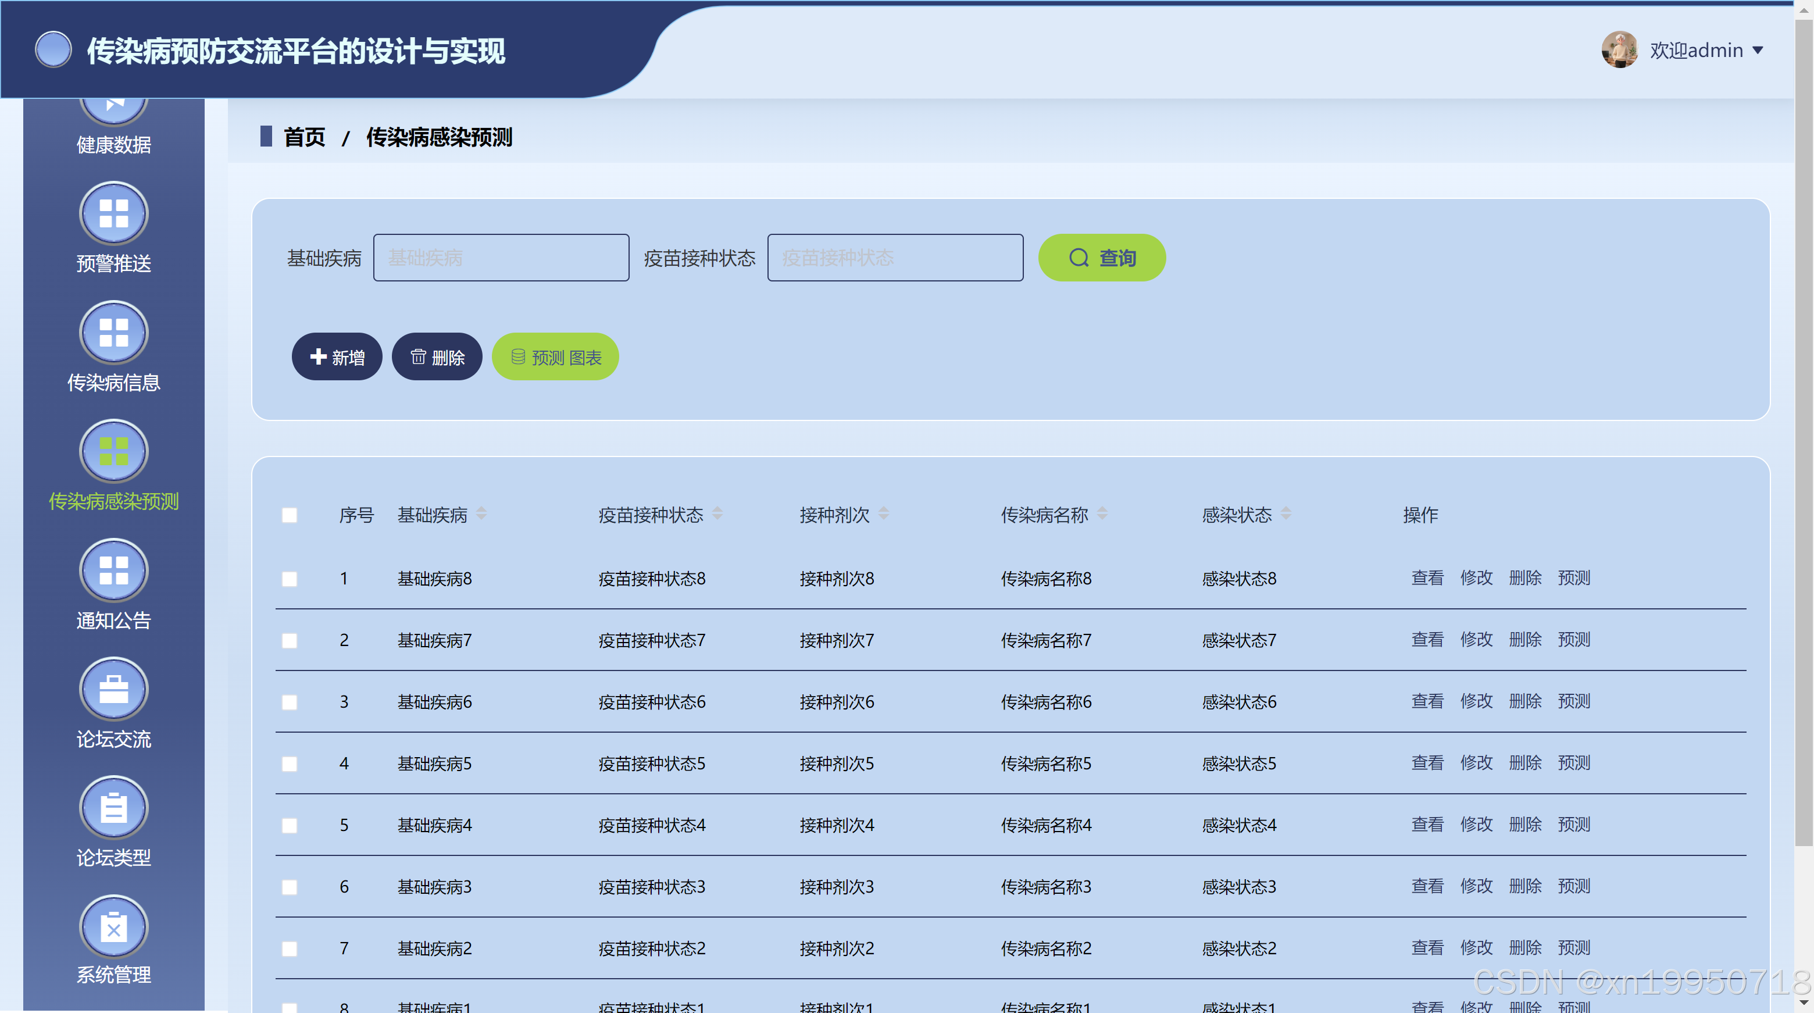The image size is (1814, 1013).
Task: Sort by 基础疾病 column arrows
Action: [481, 513]
